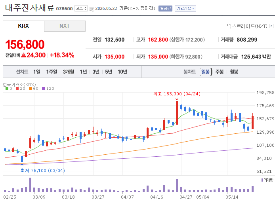Select the 1년 line chart period
275x201 pixels.
[x=83, y=72]
